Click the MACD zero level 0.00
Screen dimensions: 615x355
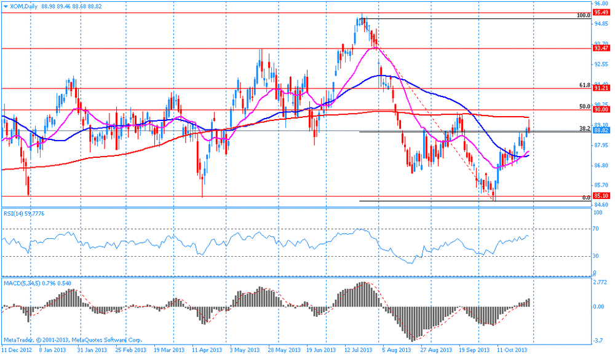click(x=598, y=306)
